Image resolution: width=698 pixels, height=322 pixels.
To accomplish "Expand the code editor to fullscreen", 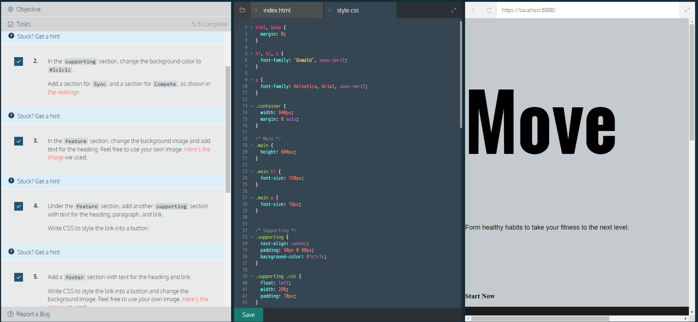I will point(453,10).
